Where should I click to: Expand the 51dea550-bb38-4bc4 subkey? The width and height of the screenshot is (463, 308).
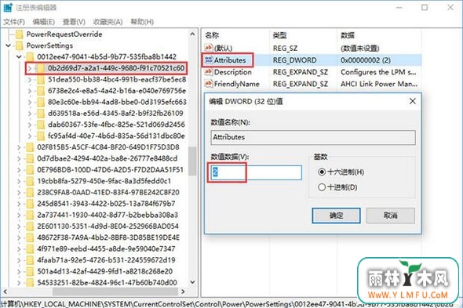coord(30,80)
